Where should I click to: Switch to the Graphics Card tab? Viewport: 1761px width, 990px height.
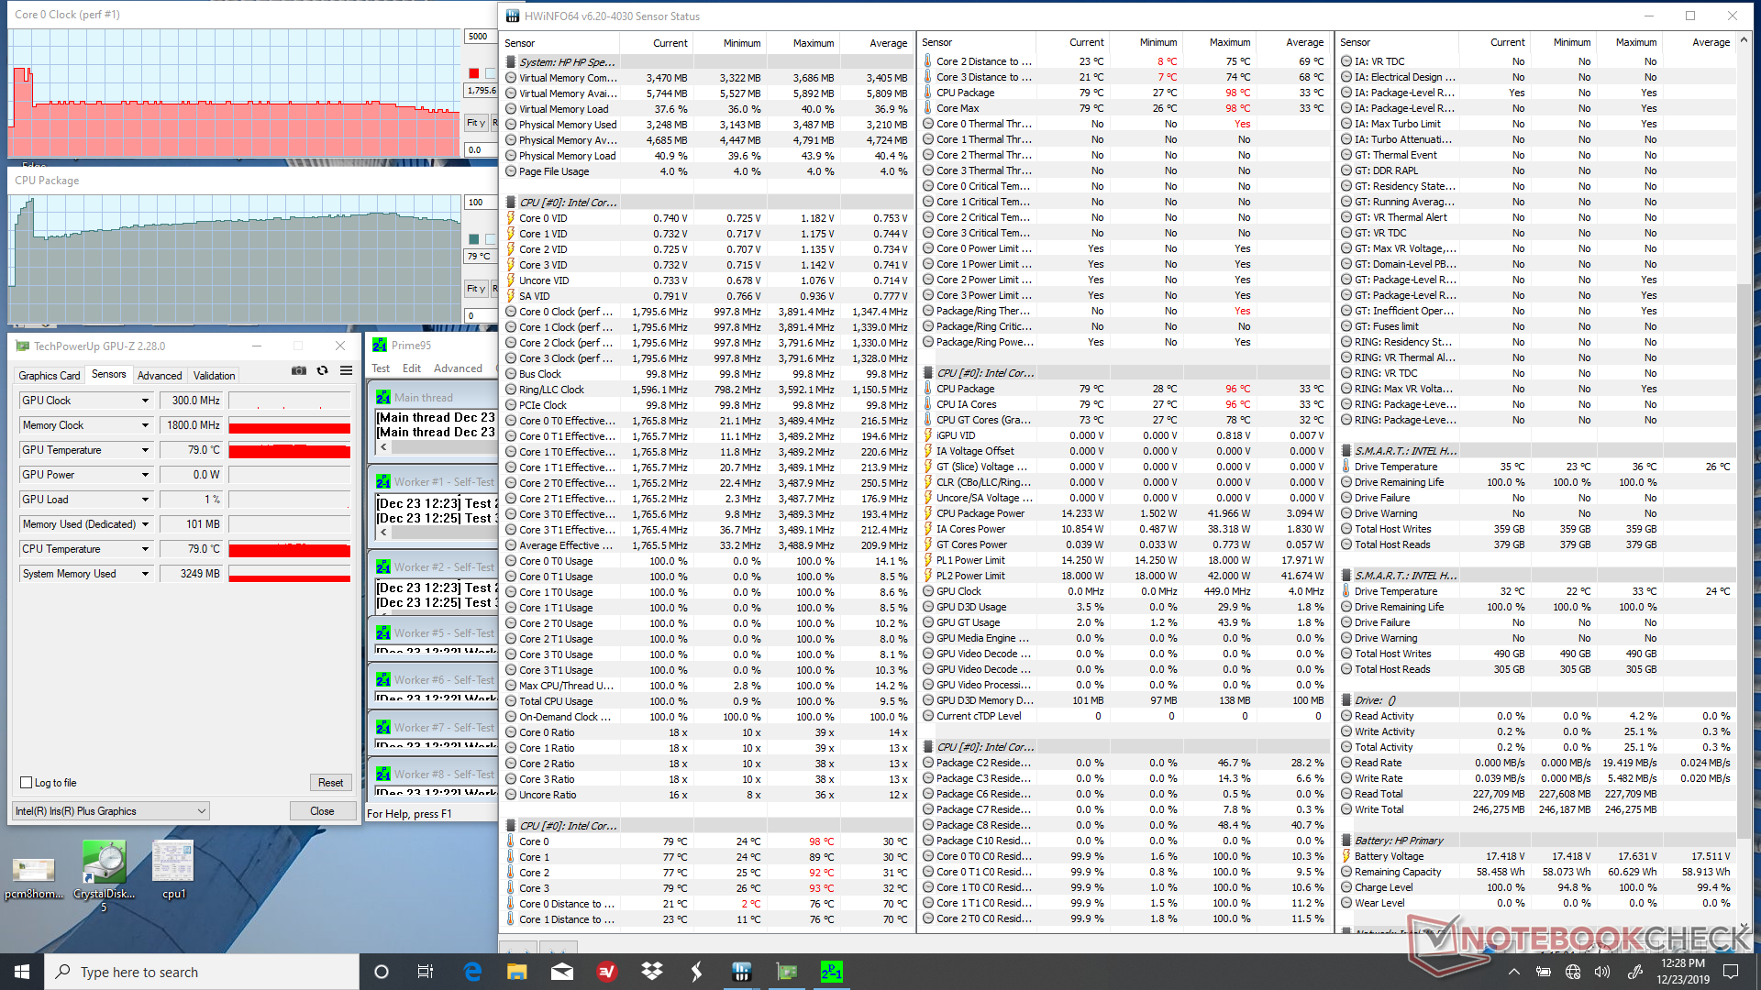coord(50,376)
